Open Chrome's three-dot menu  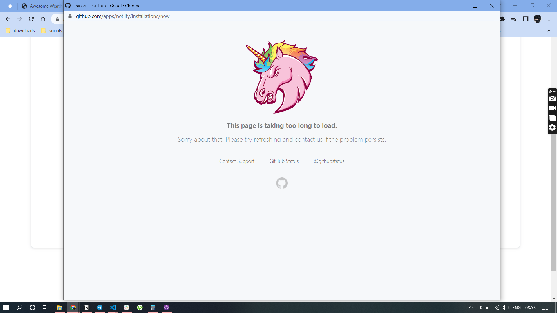tap(549, 19)
